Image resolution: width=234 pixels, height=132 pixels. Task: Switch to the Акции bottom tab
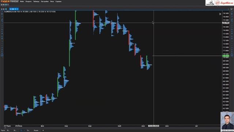(36, 131)
